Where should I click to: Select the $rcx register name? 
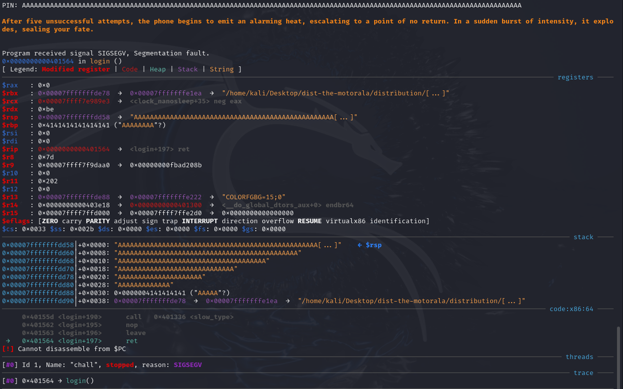pos(10,101)
